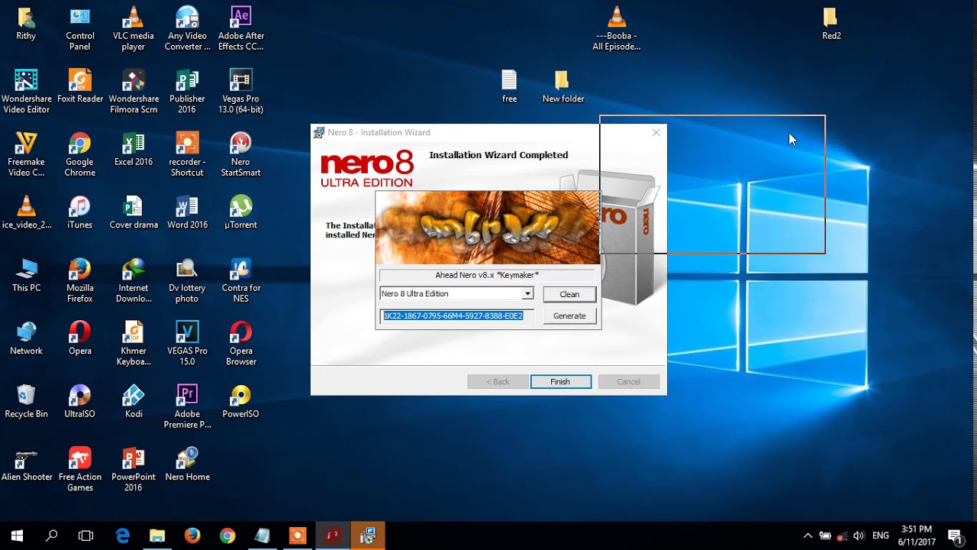Open File Explorer from the taskbar
The image size is (977, 550).
pos(157,535)
